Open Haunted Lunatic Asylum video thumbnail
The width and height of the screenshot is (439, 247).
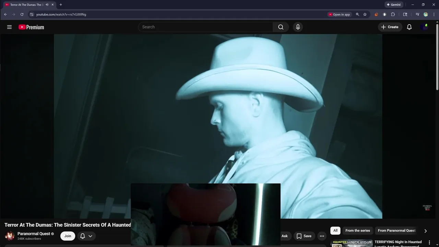click(351, 243)
